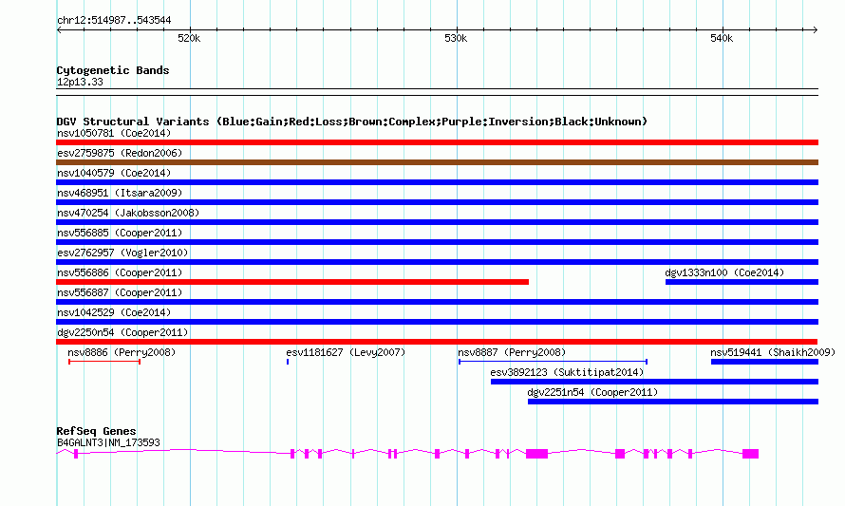Viewport: 845px width, 506px height.
Task: Click the brown bar of esv2759875
Action: (437, 162)
